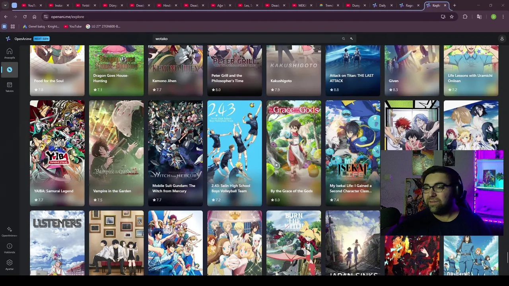This screenshot has height=286, width=509.
Task: Expand the tab search dropdown arrow
Action: tap(5, 6)
